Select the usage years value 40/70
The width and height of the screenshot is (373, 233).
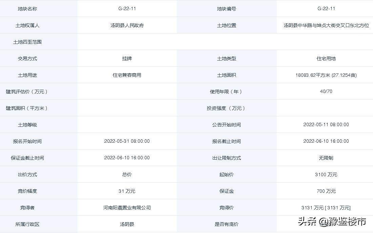[x=326, y=91]
